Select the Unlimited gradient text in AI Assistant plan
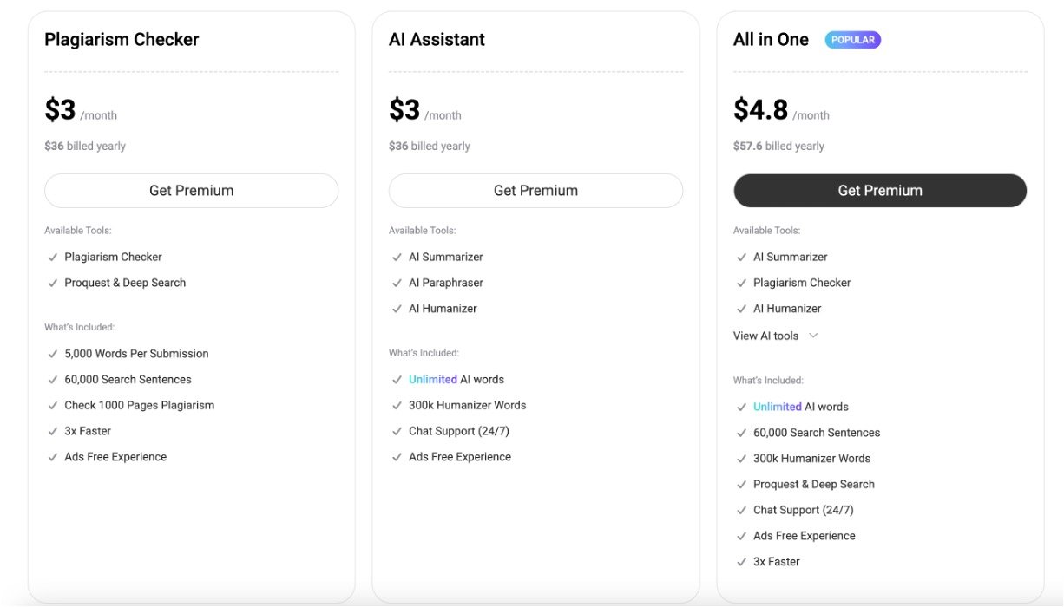This screenshot has height=607, width=1064. (x=432, y=380)
